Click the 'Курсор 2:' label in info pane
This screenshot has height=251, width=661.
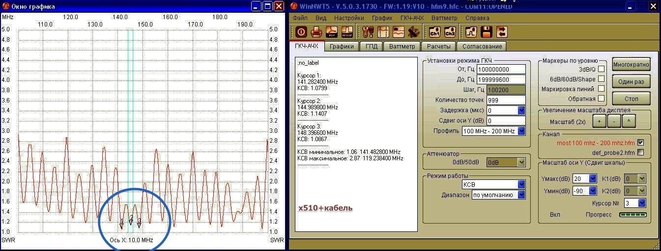[x=309, y=100]
